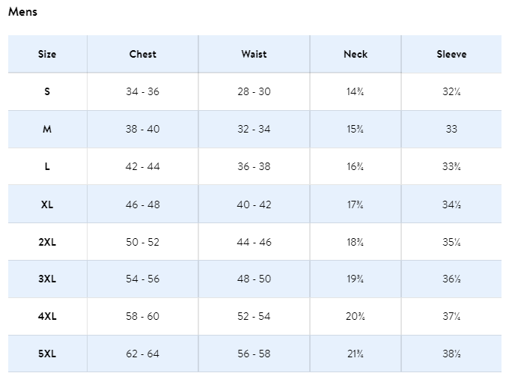Select the Sleeve column header
The height and width of the screenshot is (379, 509).
(x=451, y=54)
